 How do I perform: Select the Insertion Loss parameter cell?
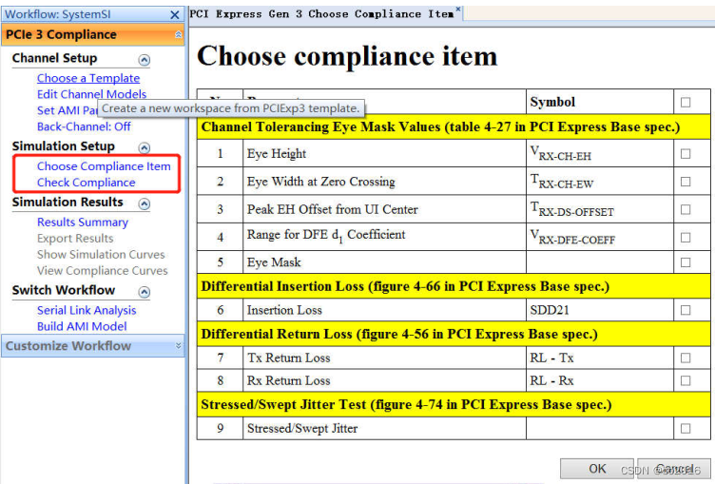384,310
